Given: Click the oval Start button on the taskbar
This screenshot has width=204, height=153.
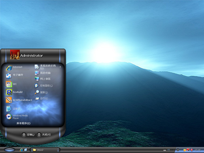Looking at the screenshot, I should tap(9, 150).
